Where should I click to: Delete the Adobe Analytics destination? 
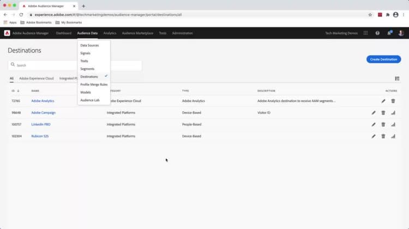(x=393, y=101)
